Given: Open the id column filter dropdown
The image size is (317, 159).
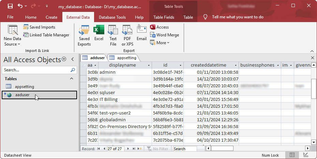Looking at the screenshot, I should coord(181,65).
